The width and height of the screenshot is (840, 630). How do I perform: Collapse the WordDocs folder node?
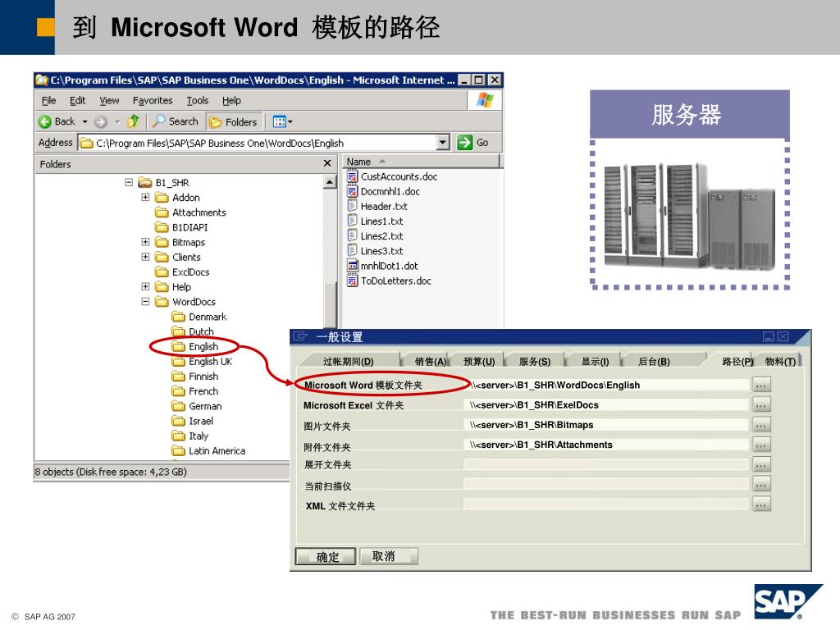click(145, 302)
